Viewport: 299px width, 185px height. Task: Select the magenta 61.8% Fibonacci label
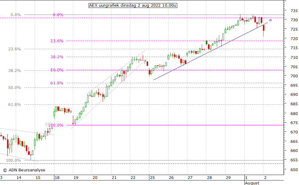[x=58, y=83]
